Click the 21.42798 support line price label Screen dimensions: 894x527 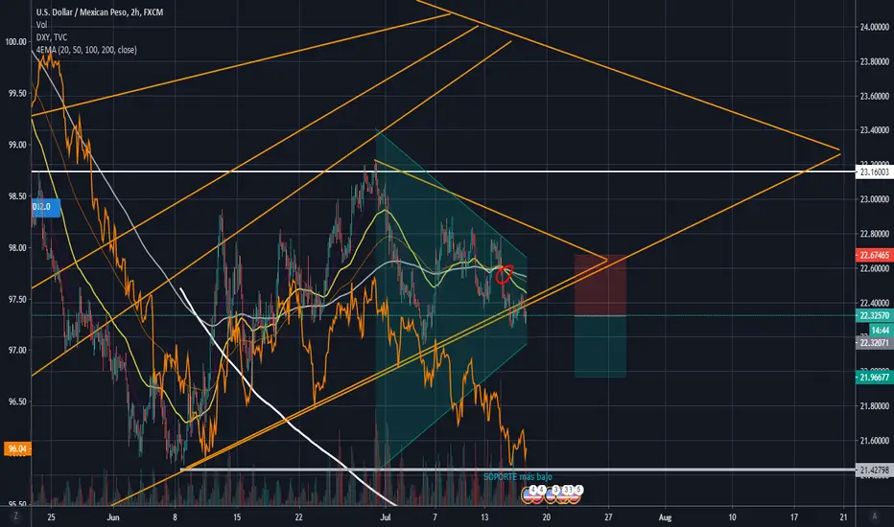coord(875,470)
